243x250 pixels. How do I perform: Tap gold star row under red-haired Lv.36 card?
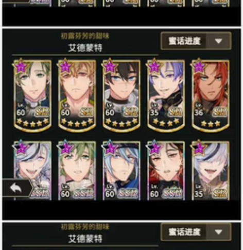tap(211, 123)
